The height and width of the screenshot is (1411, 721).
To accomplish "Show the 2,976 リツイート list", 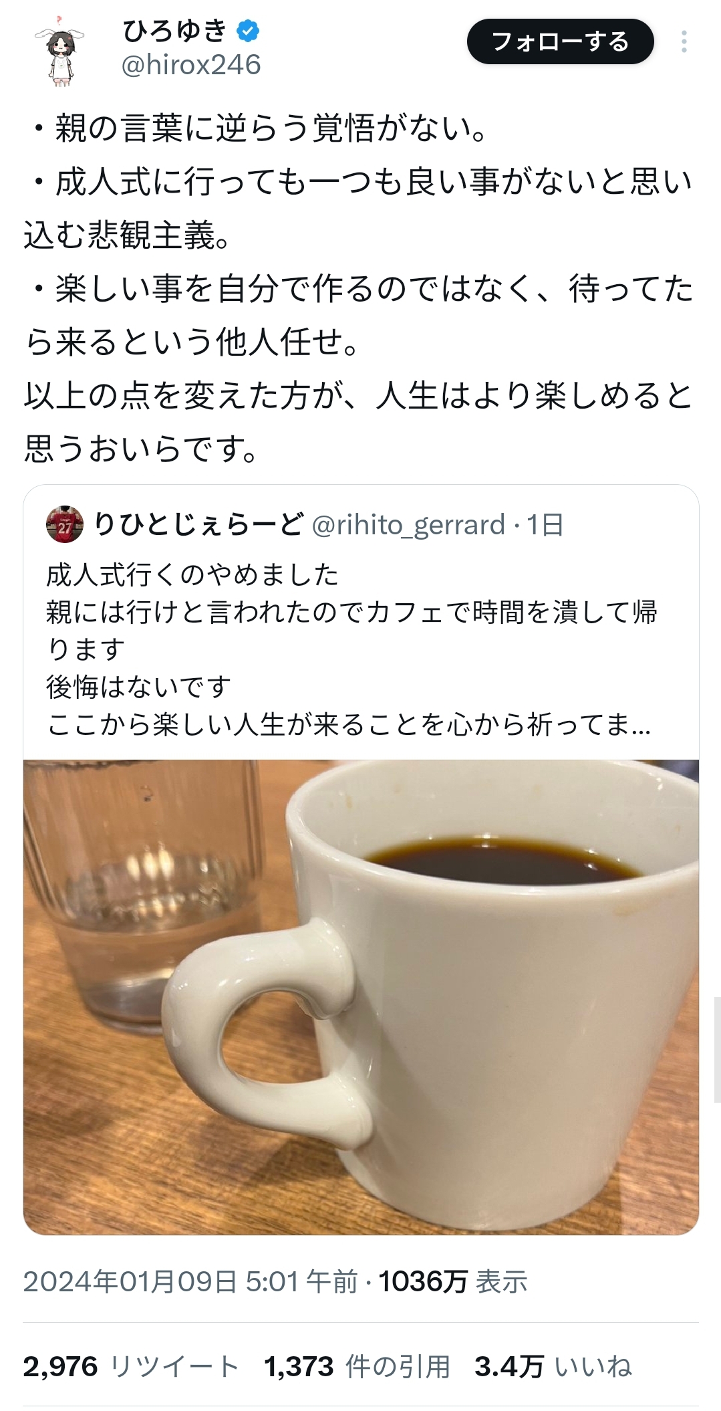I will pyautogui.click(x=131, y=1367).
